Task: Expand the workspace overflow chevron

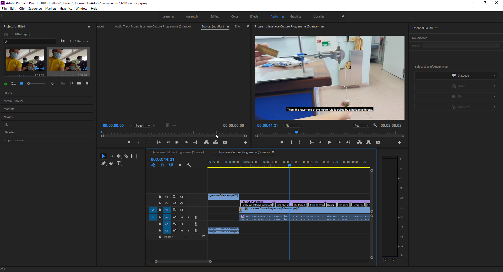Action: [x=343, y=16]
